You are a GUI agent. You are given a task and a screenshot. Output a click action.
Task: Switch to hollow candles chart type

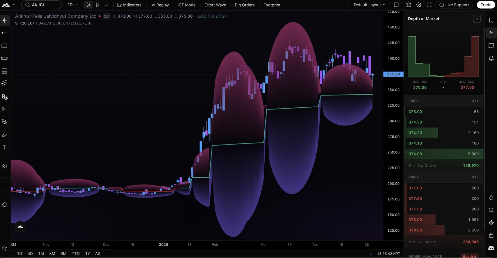click(98, 5)
